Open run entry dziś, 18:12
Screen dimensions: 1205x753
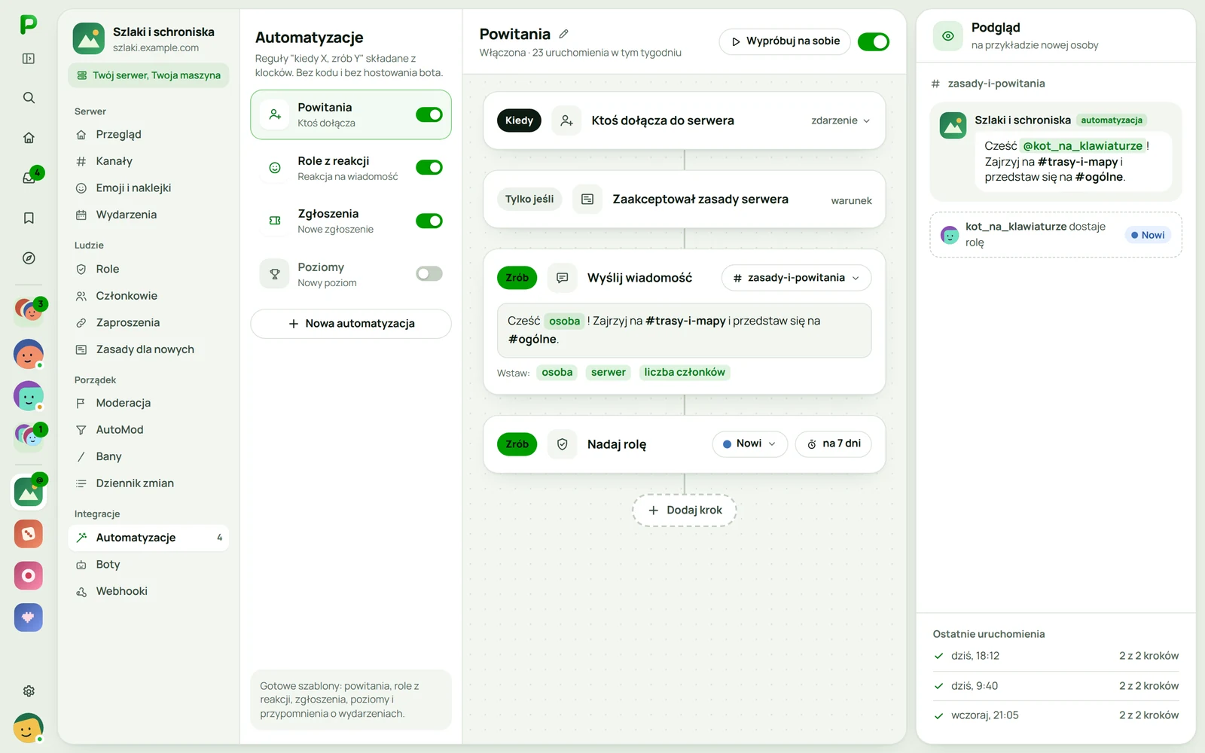pos(1056,656)
